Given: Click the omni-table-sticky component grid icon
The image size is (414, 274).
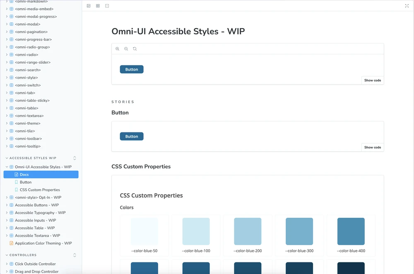Looking at the screenshot, I should 11,100.
